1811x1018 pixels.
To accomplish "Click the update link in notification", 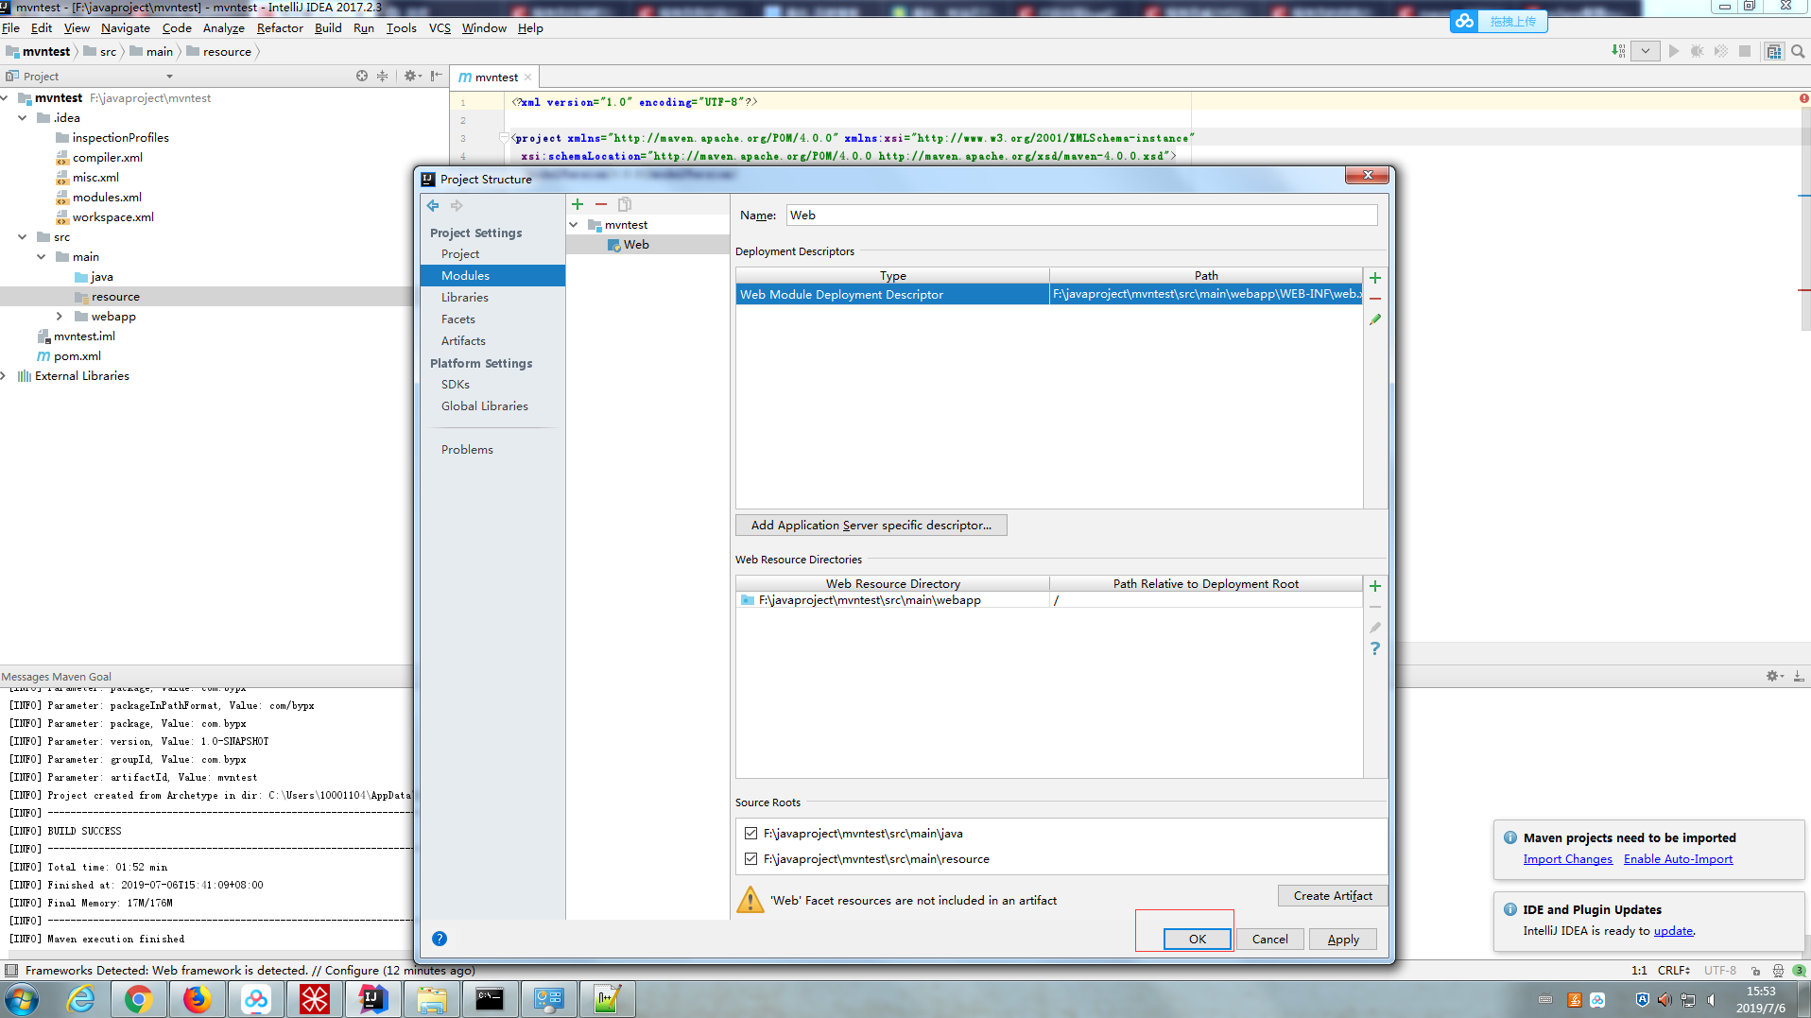I will point(1672,931).
